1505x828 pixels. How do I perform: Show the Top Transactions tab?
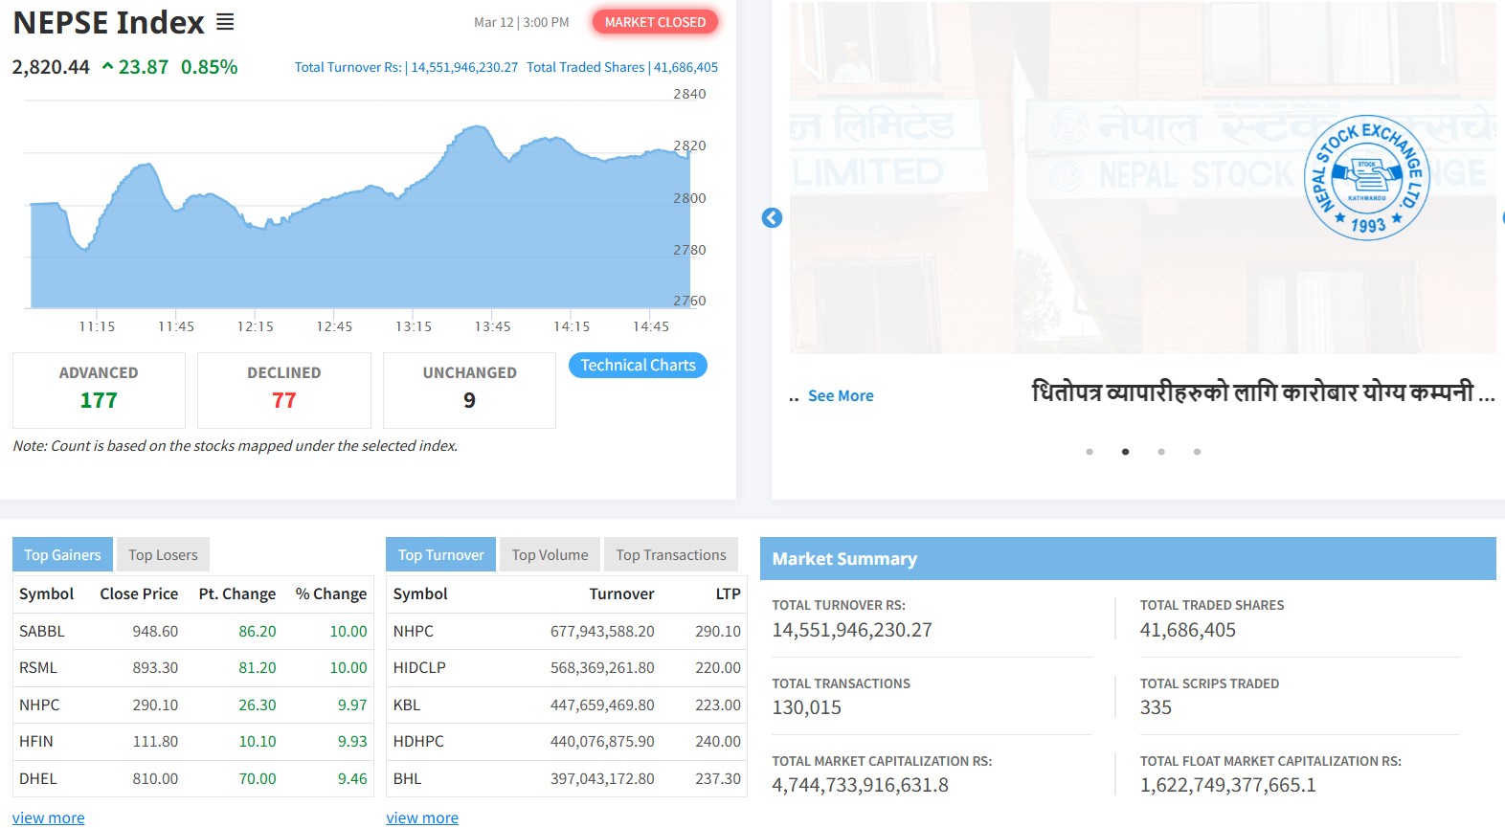pos(671,555)
